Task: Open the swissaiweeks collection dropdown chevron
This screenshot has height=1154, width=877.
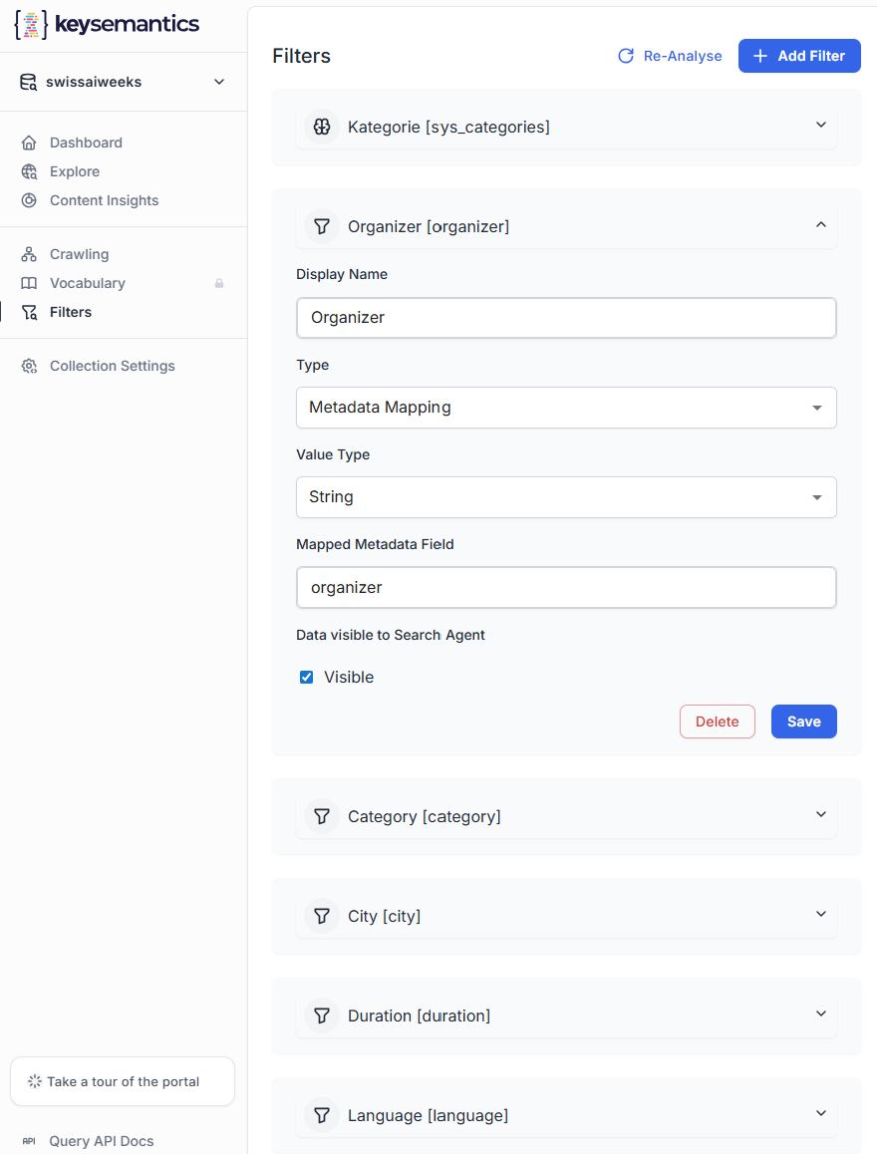Action: (219, 82)
